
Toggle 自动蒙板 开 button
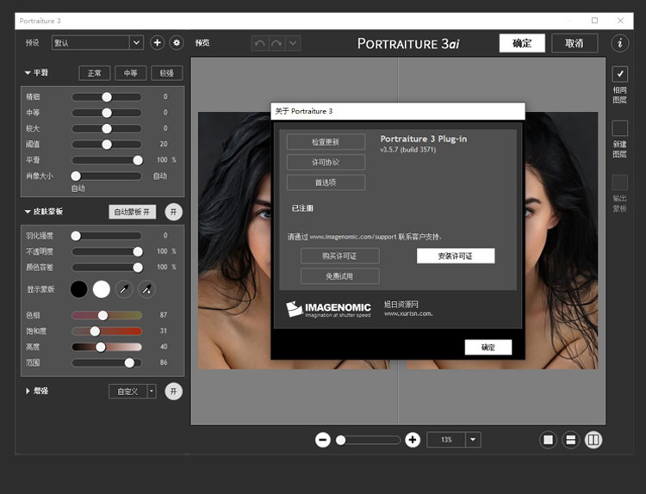[x=133, y=212]
